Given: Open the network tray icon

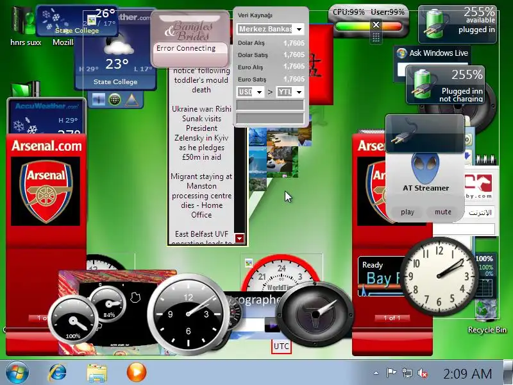Looking at the screenshot, I should click(x=407, y=373).
